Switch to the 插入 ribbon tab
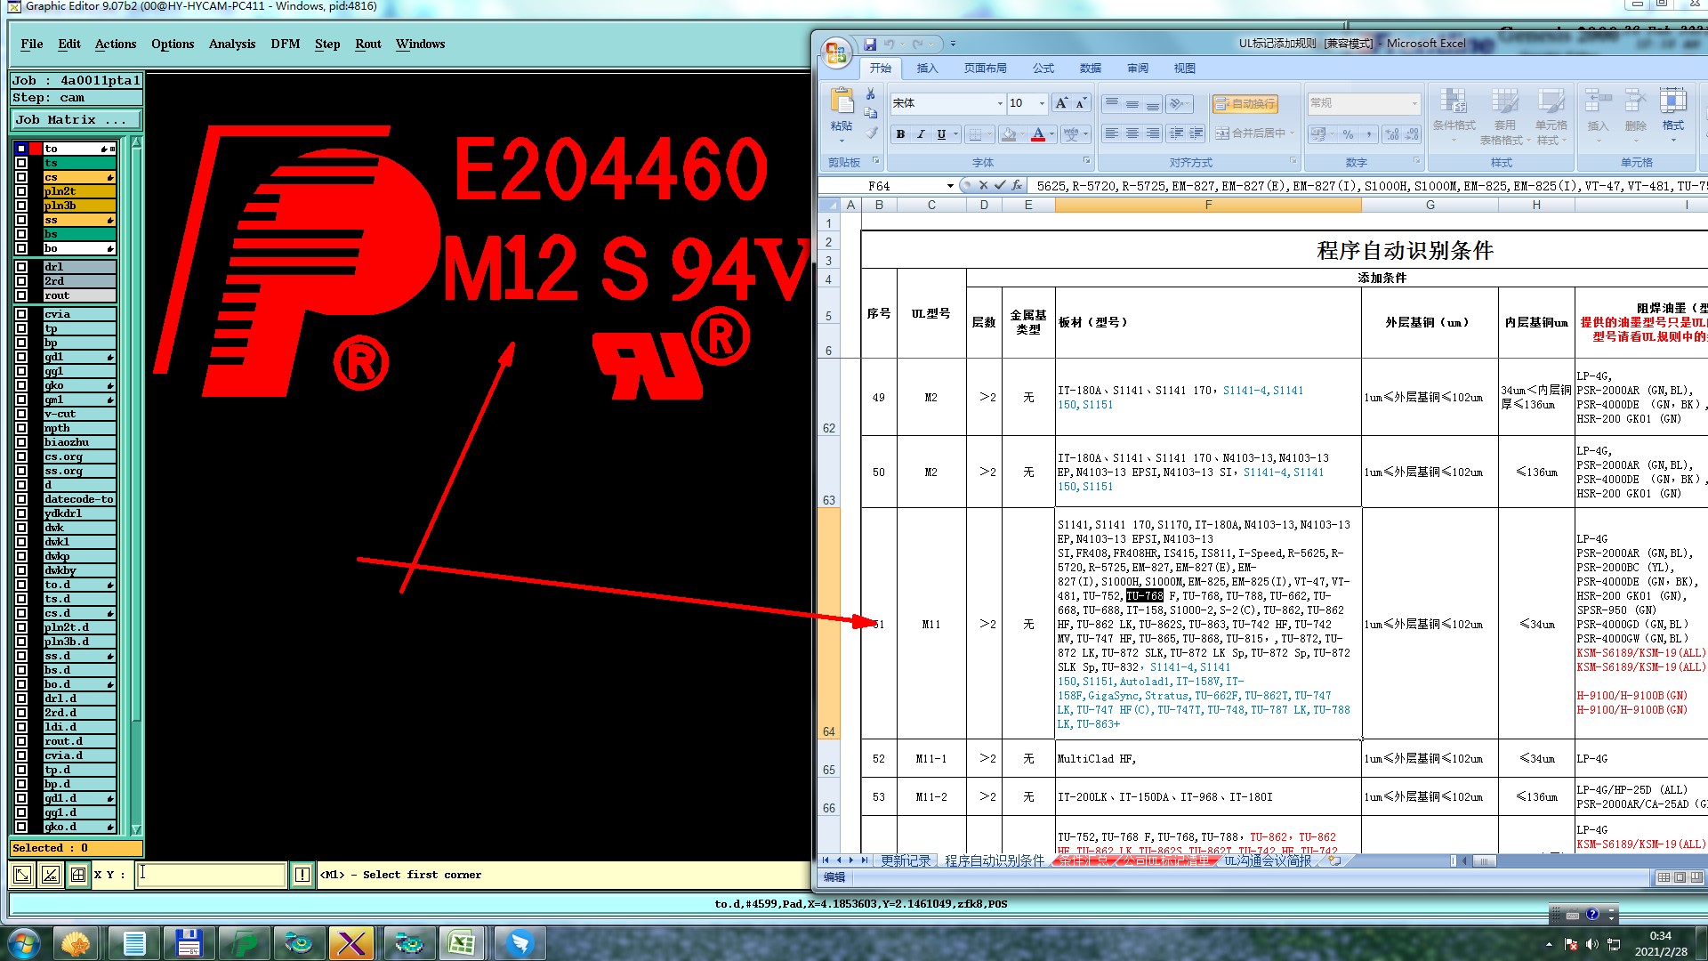Viewport: 1708px width, 961px height. (928, 69)
